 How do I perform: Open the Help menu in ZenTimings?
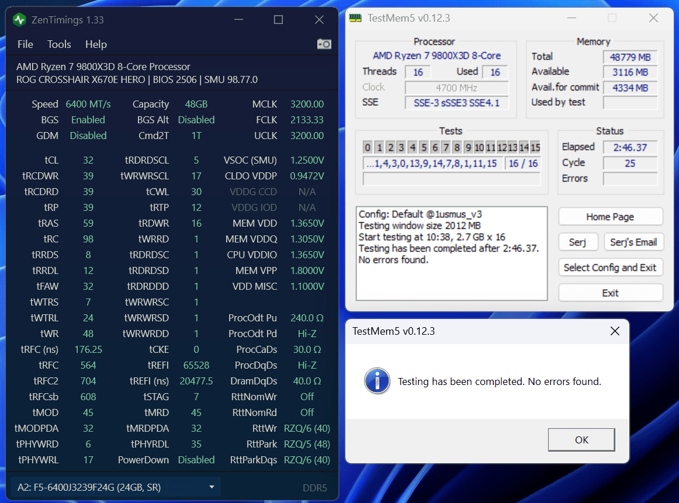[x=96, y=44]
